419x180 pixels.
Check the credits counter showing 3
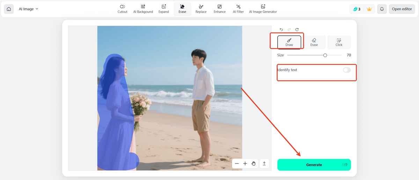(356, 9)
